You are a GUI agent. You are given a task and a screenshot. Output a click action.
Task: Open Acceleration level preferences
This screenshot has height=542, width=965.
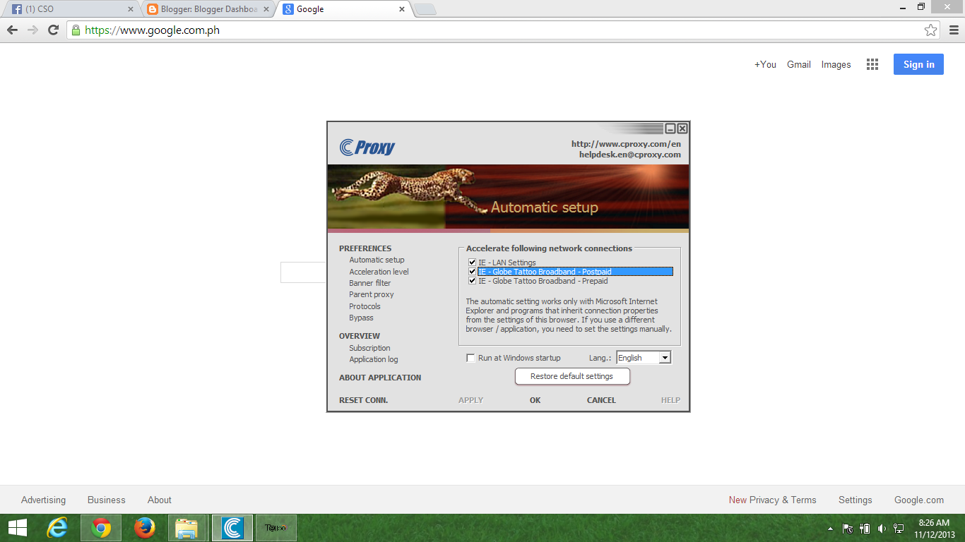pyautogui.click(x=379, y=272)
